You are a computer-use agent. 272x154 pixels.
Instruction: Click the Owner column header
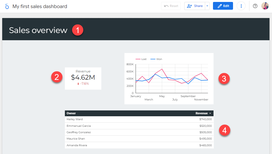pos(71,113)
